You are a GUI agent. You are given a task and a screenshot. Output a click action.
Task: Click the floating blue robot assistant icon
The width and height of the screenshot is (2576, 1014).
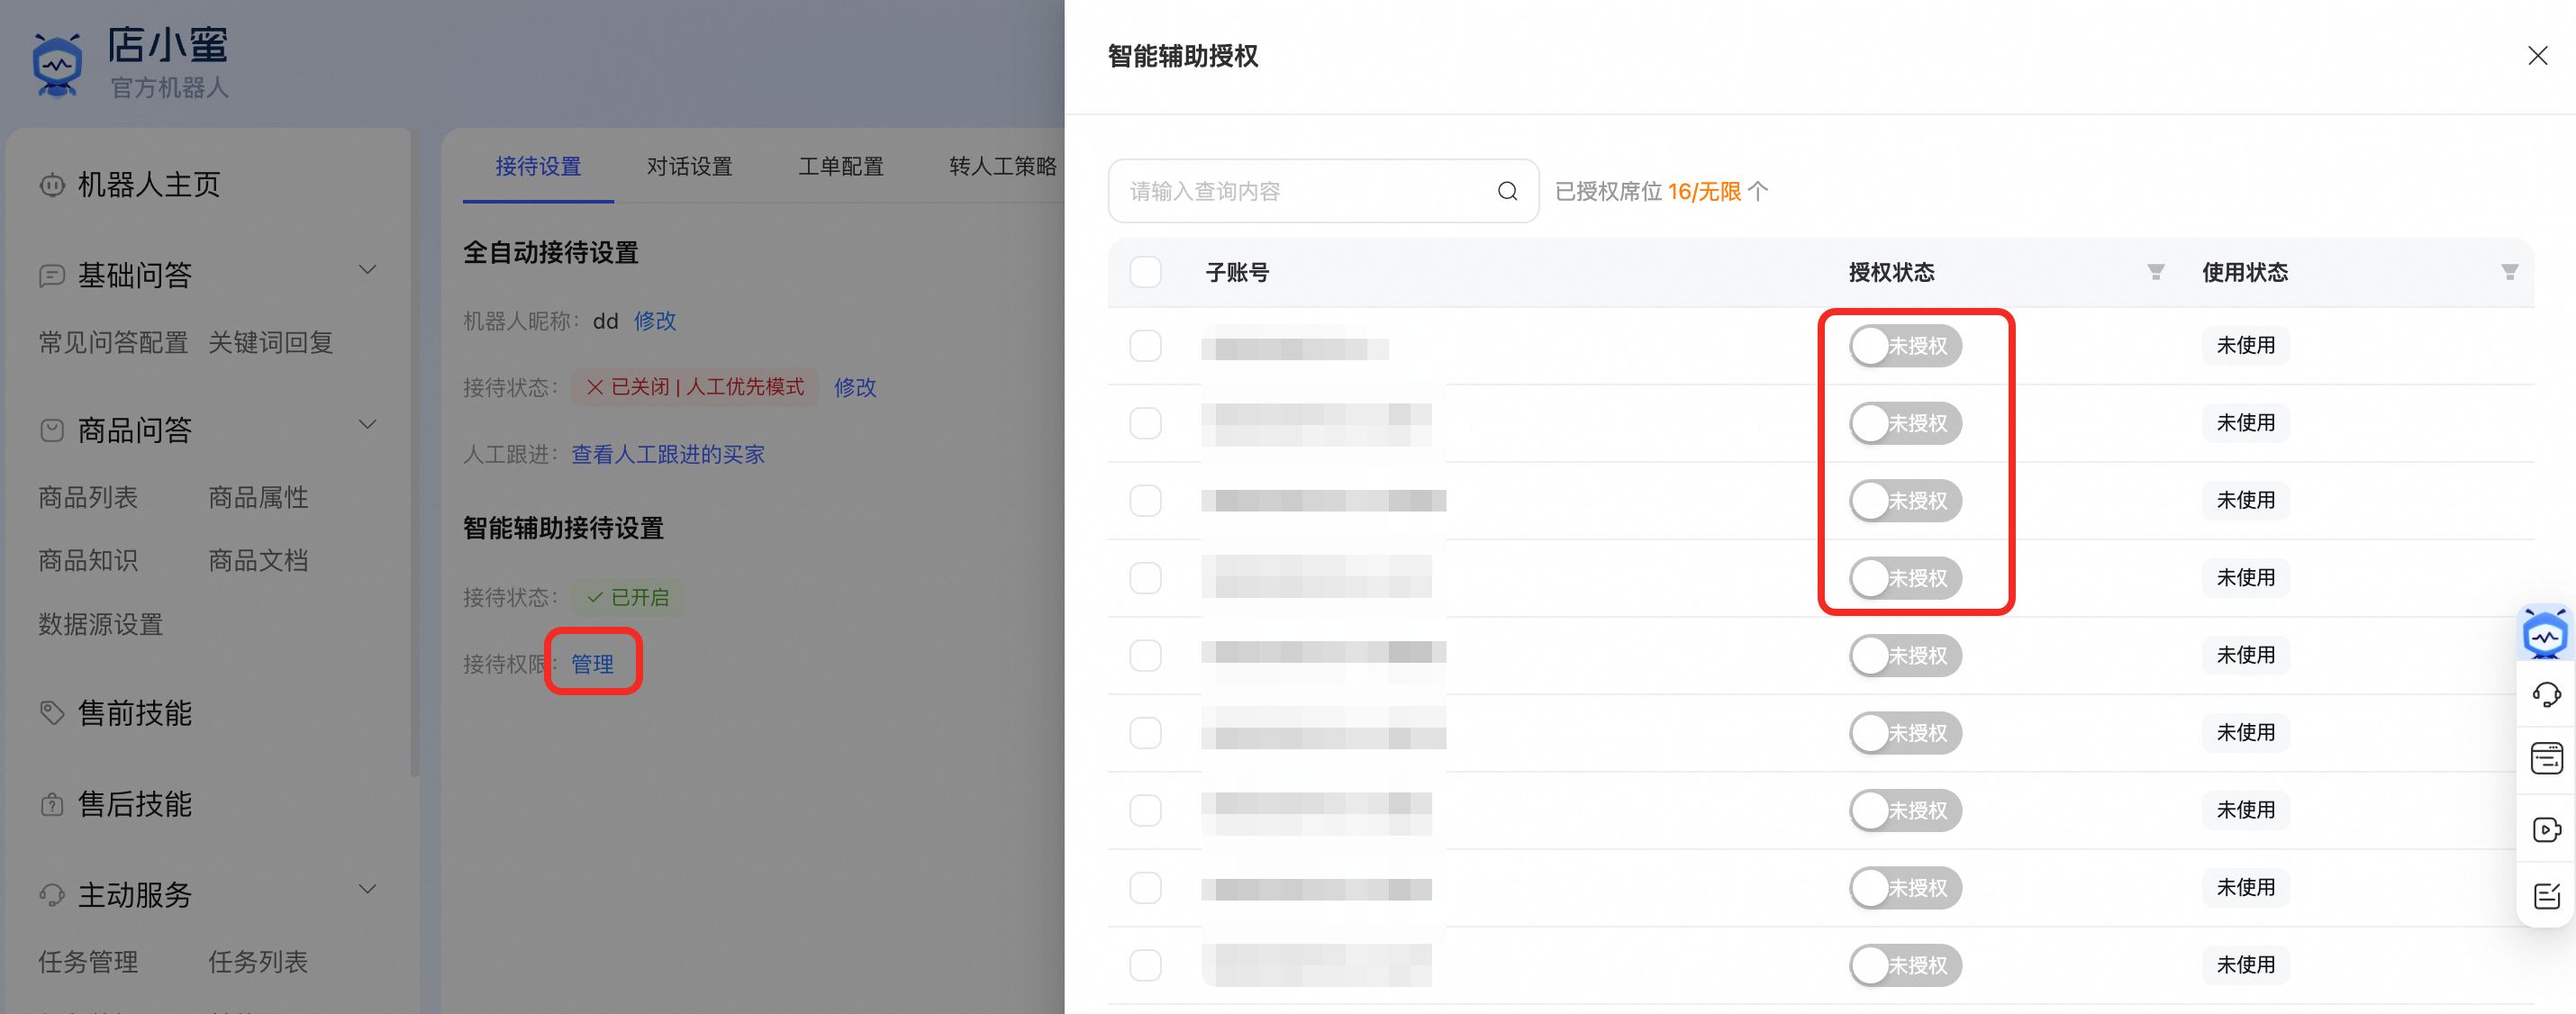[2545, 634]
